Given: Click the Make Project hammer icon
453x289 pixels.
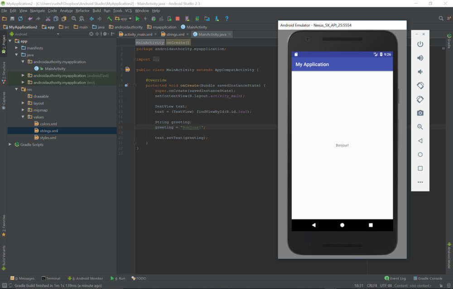Looking at the screenshot, I should coord(109,19).
